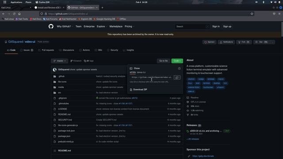The width and height of the screenshot is (283, 159).
Task: Copy the clone URL with clipboard icon
Action: point(177,78)
